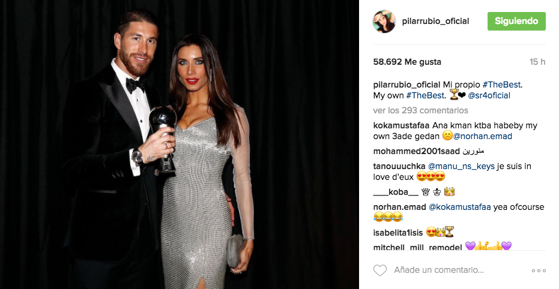559x289 pixels.
Task: Expand ver los 293 comentarios
Action: 421,110
